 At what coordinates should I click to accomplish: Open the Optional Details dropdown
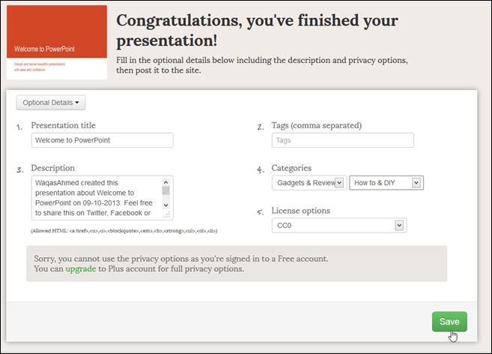tap(51, 103)
